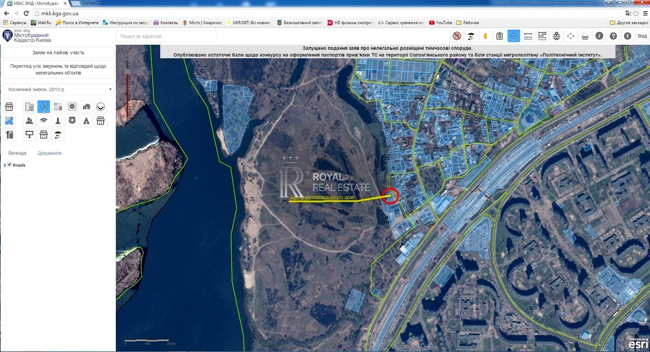Adjust the vertical map zoom slider
Screen dimensions: 650x352
click(x=128, y=89)
